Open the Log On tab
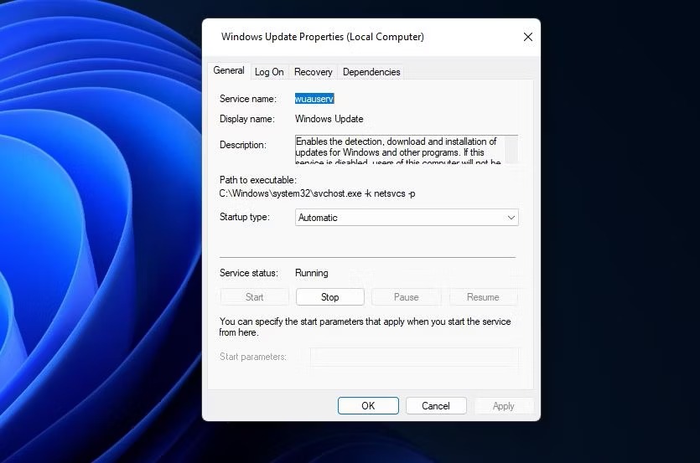 coord(269,72)
